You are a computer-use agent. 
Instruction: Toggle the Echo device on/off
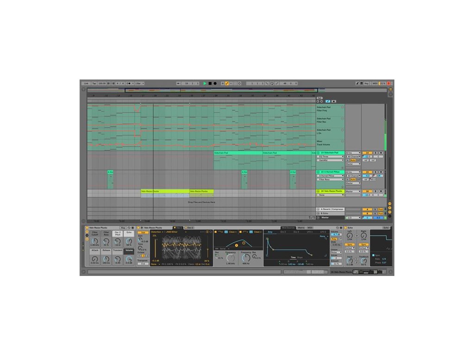(346, 227)
